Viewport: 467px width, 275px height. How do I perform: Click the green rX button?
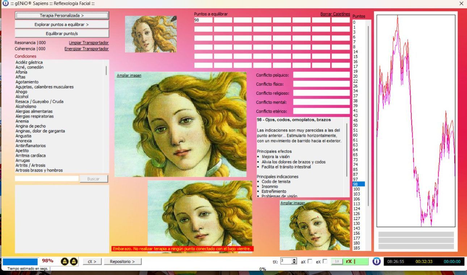pos(356,261)
